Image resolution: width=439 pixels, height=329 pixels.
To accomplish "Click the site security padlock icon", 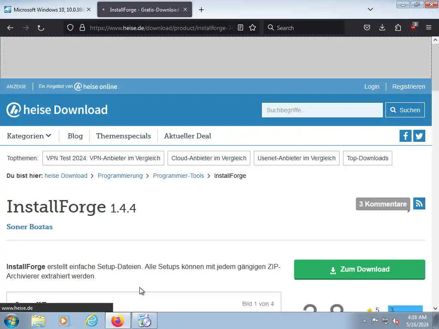I will click(82, 27).
